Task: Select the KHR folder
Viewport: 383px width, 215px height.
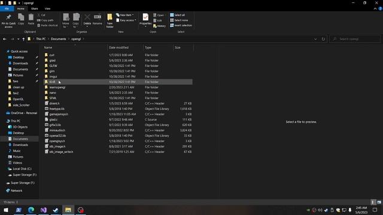Action: [x=118, y=82]
